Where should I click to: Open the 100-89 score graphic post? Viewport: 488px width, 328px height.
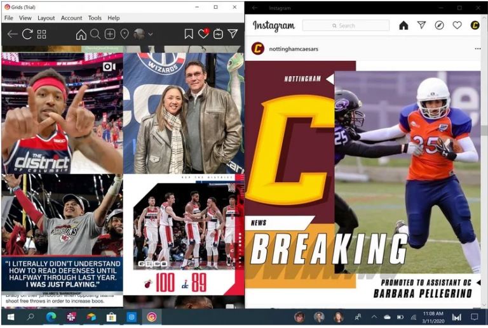point(184,235)
